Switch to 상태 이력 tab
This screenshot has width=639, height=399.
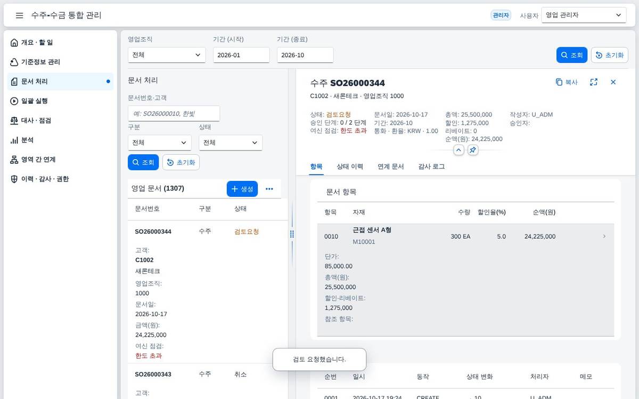[x=350, y=167]
